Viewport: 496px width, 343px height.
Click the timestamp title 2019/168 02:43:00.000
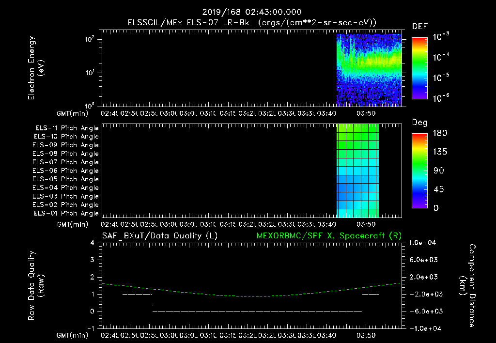click(252, 12)
